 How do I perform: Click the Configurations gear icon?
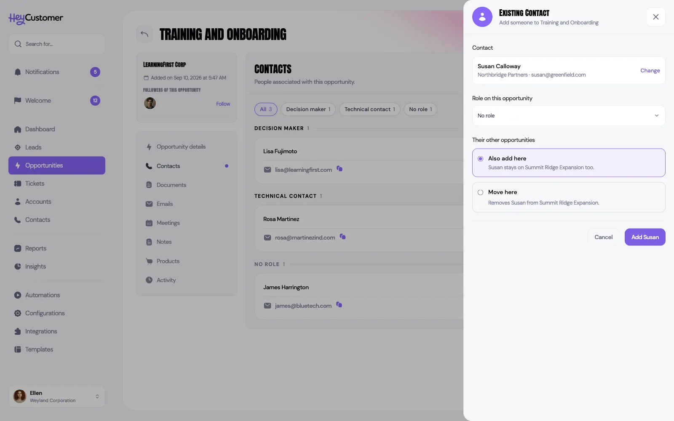tap(18, 313)
